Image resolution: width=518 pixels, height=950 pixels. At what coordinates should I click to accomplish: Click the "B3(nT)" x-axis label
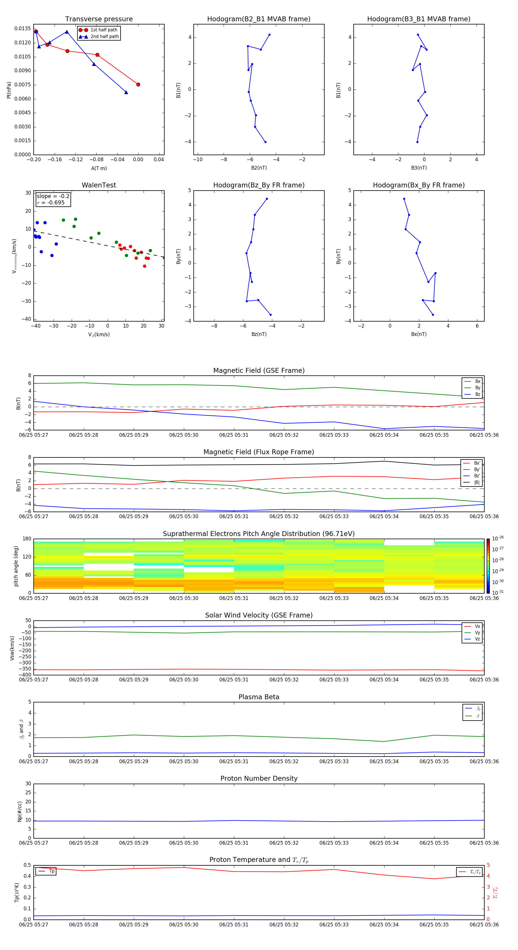[x=419, y=168]
